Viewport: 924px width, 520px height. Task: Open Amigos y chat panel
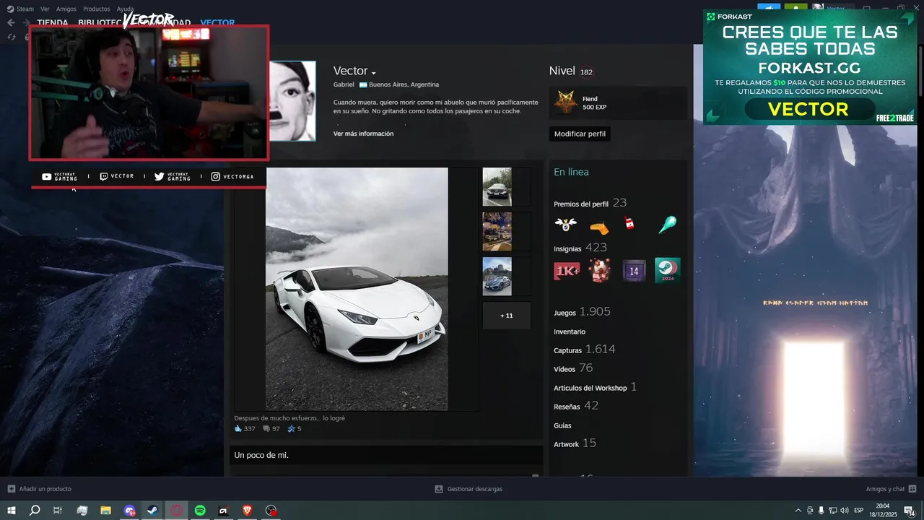891,489
